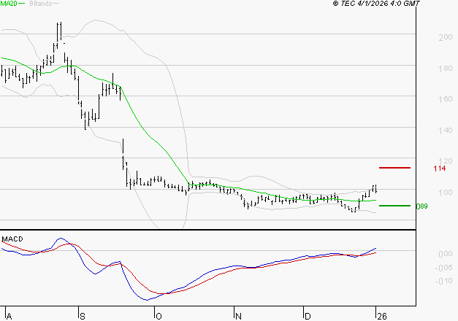Viewport: 458px width, 321px height.
Task: Click the BBands legend label
Action: (x=41, y=4)
